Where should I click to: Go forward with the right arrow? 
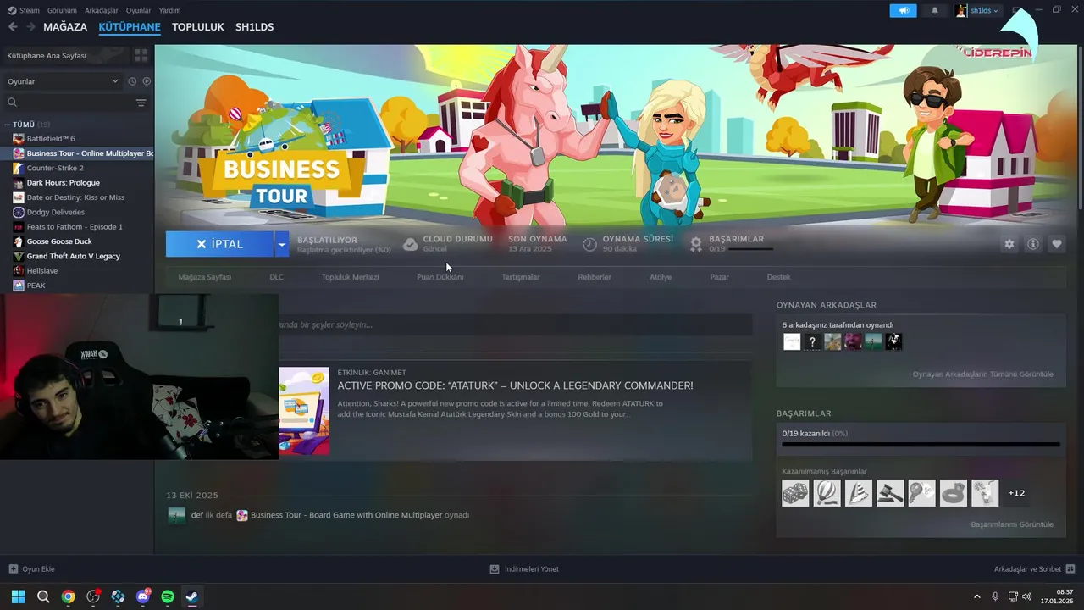click(30, 27)
